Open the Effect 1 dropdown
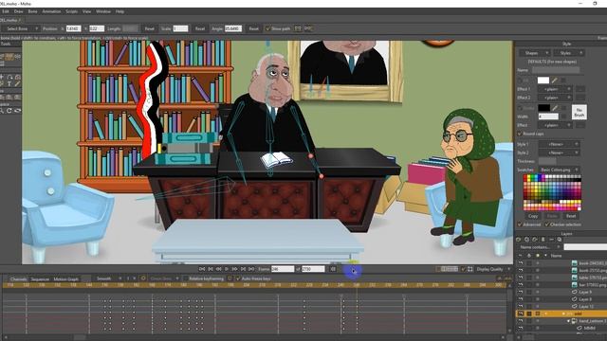 554,89
